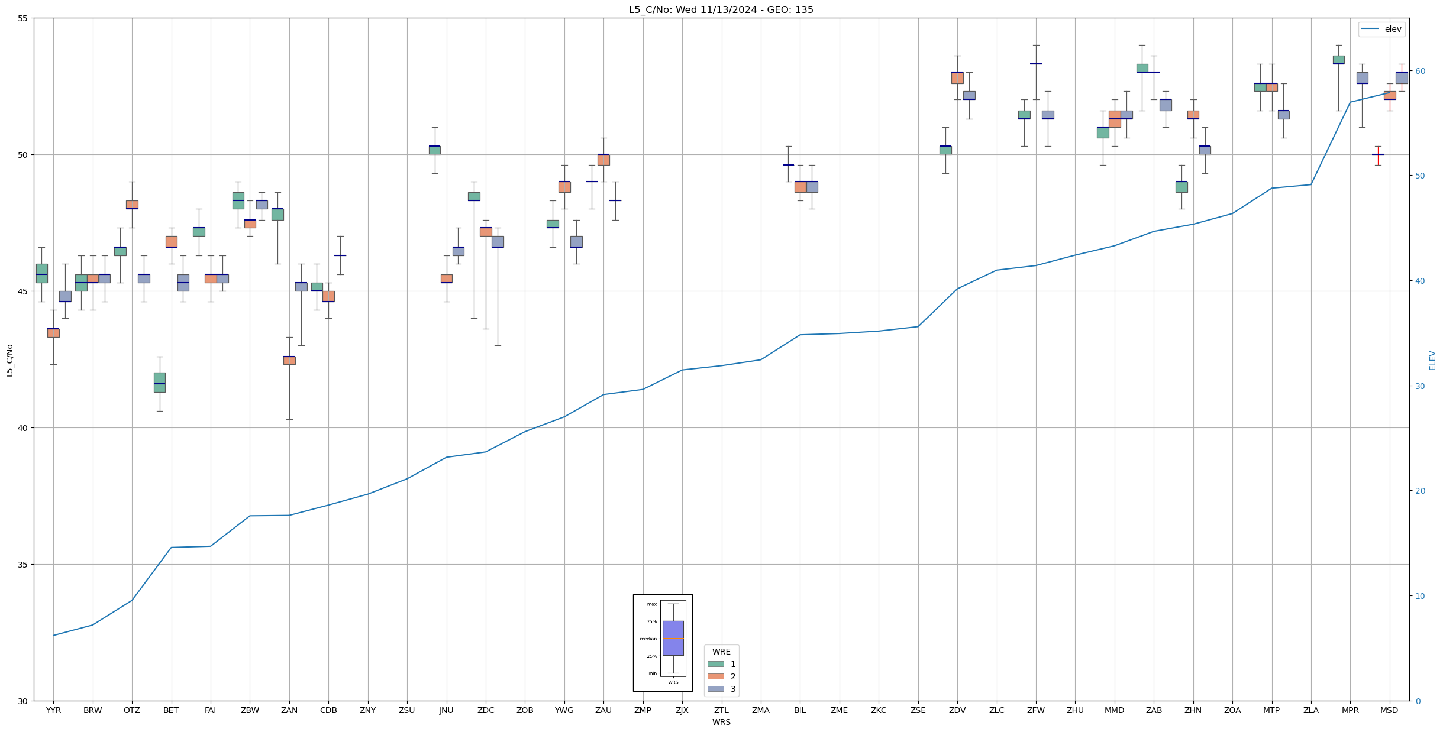Click the ELEV right axis label
This screenshot has height=732, width=1443.
(1432, 360)
